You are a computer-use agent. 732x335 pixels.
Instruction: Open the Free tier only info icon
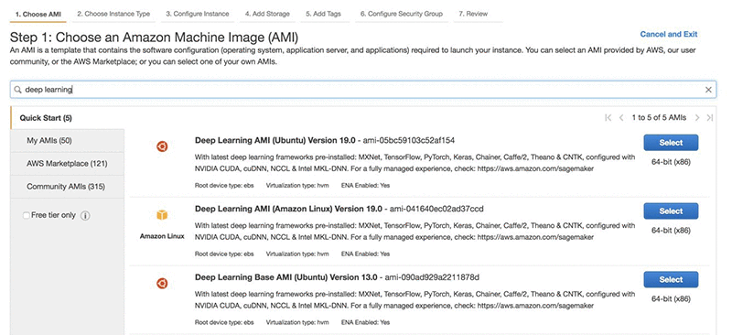click(x=85, y=216)
